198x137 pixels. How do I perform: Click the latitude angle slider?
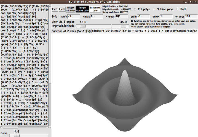coord(120,26)
